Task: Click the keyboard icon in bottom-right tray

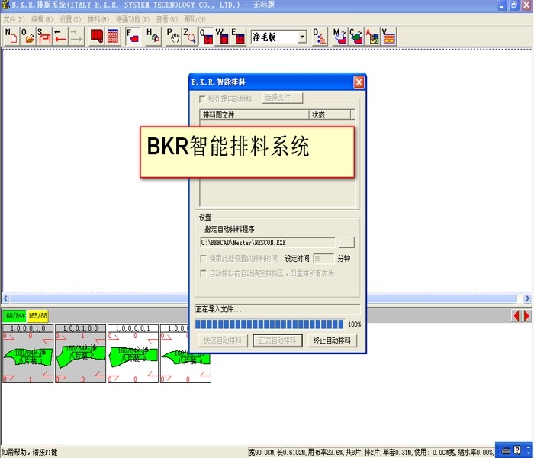Action: 506,451
